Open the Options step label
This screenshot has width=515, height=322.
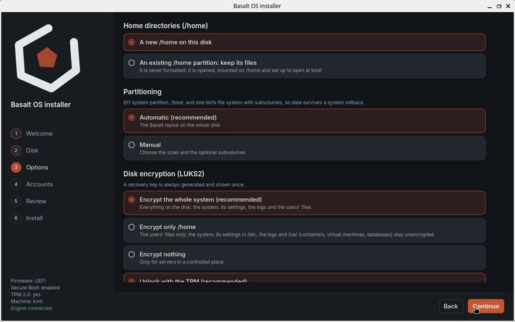[37, 167]
